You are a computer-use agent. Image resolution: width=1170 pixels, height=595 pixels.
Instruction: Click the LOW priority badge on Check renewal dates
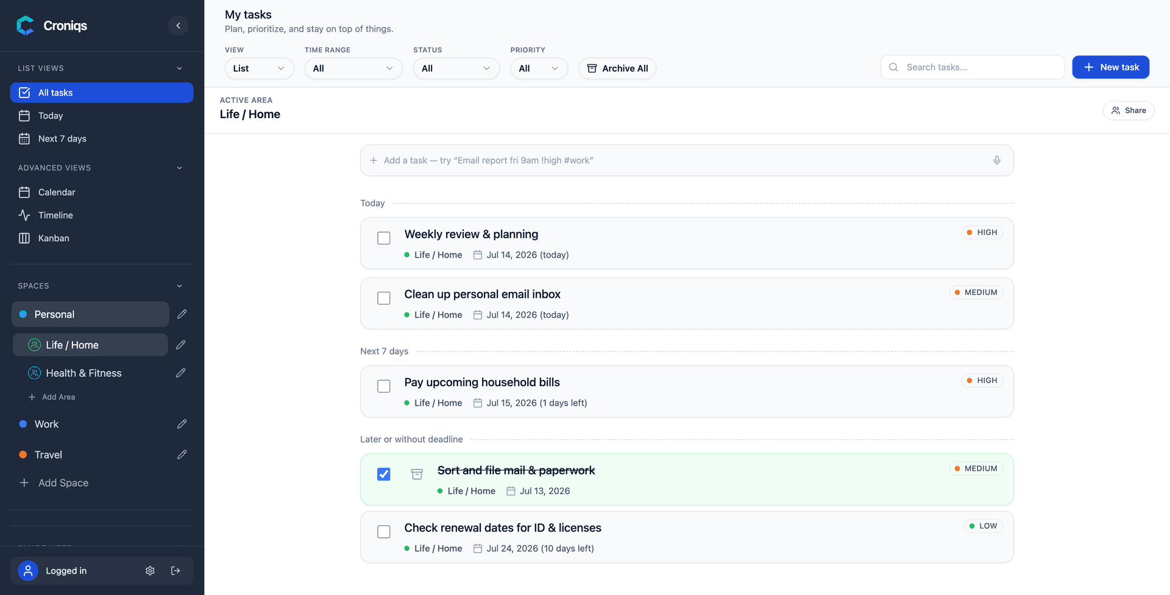click(x=983, y=526)
